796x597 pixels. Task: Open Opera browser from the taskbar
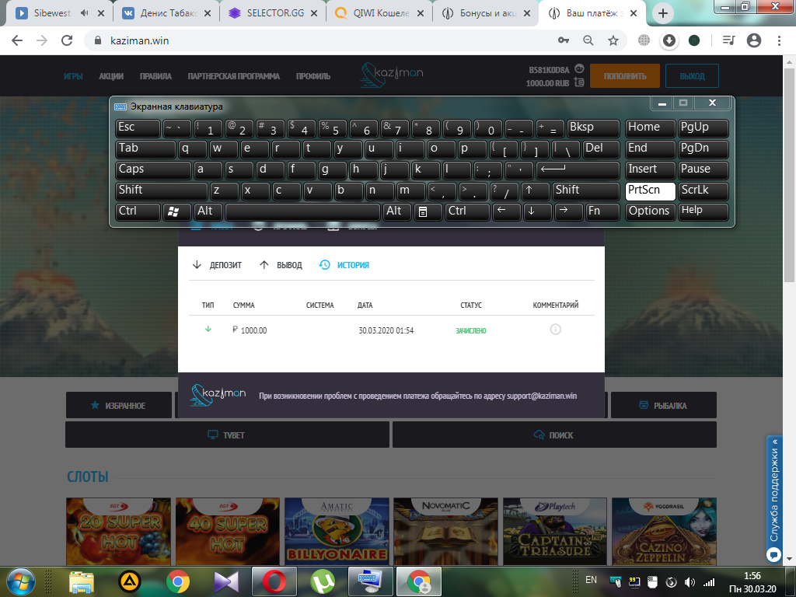click(274, 581)
